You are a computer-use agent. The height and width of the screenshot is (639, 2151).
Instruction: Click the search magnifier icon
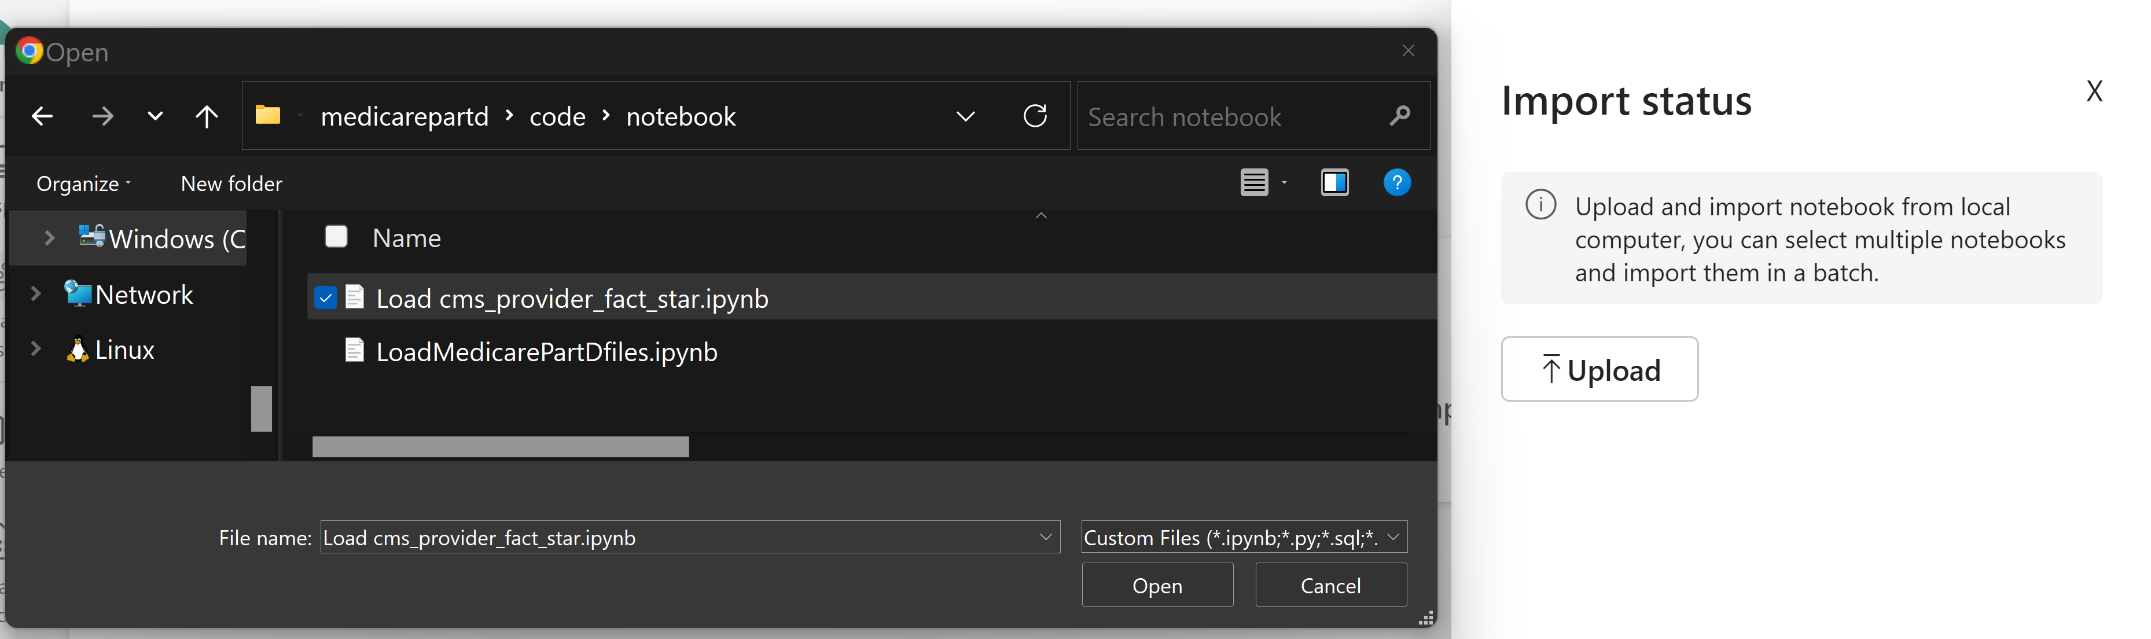[x=1399, y=116]
